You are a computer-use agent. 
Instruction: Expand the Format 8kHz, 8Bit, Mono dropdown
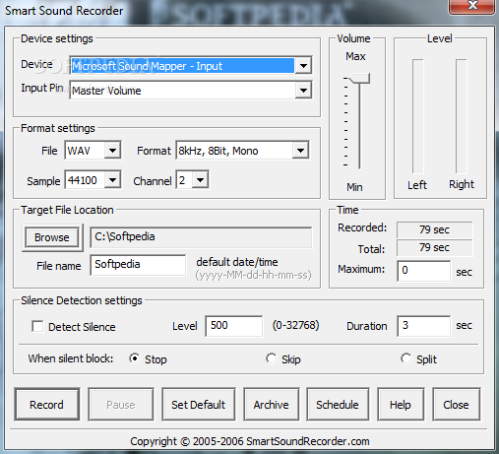pos(300,151)
